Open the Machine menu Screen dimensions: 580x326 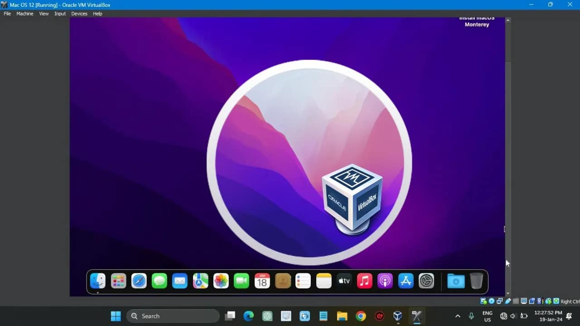[25, 14]
